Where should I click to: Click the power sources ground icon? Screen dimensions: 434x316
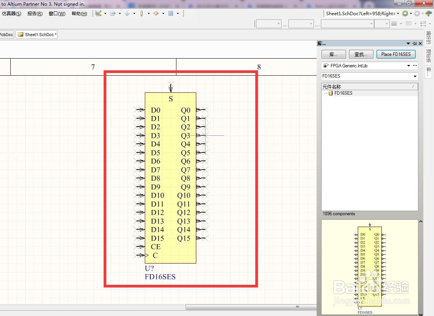[127, 13]
